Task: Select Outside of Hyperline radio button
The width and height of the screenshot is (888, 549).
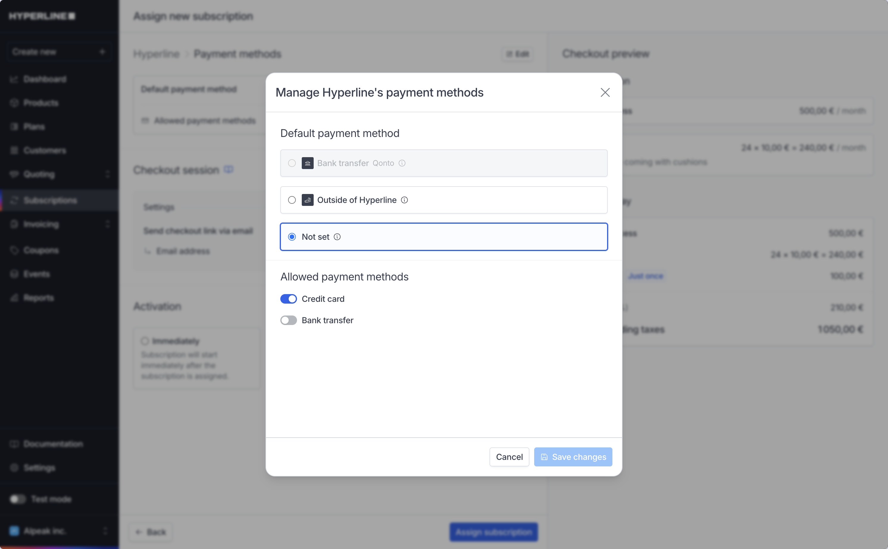Action: point(292,200)
